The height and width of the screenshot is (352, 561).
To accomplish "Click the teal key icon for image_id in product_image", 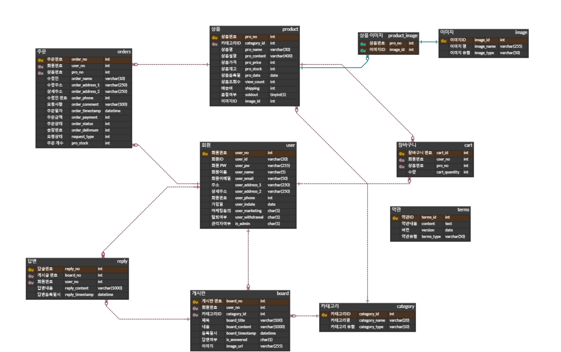I will 363,50.
